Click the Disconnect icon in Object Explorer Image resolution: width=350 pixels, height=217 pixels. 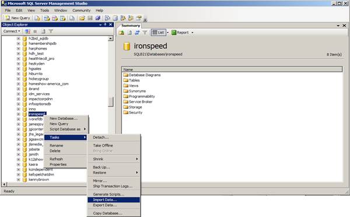27,31
